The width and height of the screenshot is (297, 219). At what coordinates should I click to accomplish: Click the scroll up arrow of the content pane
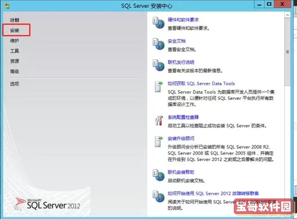click(287, 15)
